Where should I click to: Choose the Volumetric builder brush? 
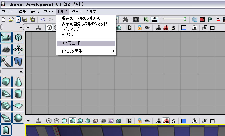tap(6, 130)
